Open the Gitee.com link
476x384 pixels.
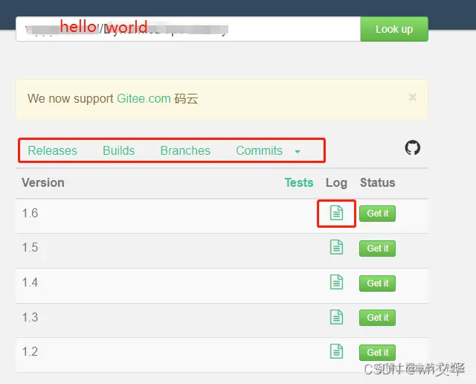[x=144, y=99]
